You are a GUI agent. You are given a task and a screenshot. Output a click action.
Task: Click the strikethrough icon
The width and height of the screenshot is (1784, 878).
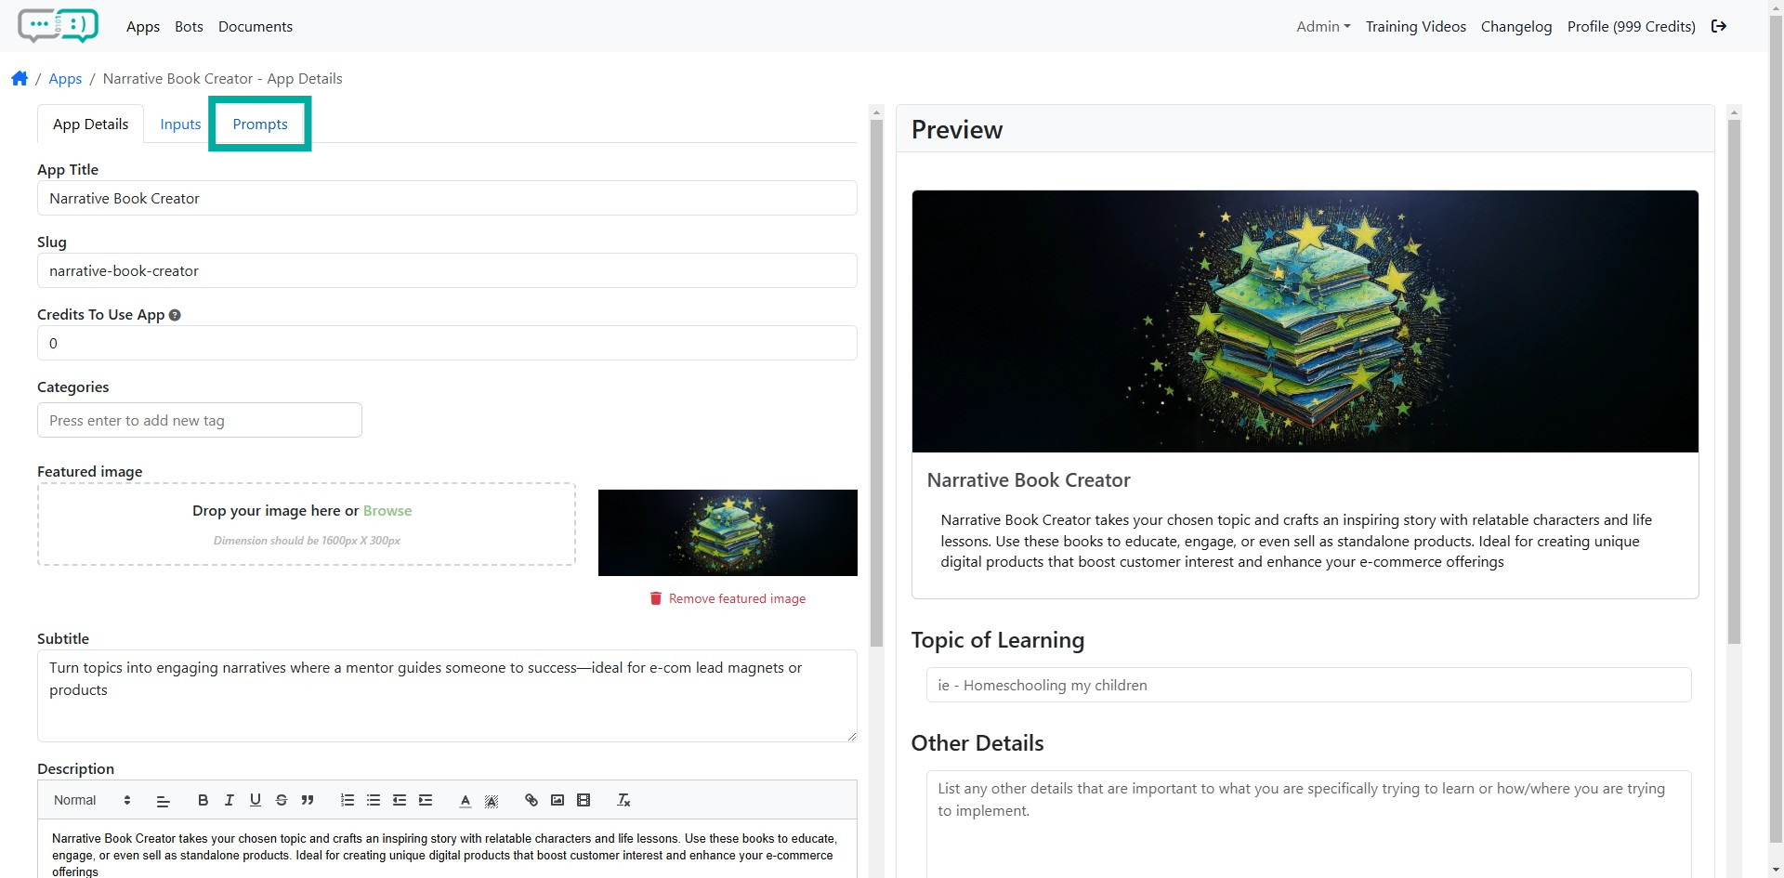coord(282,800)
